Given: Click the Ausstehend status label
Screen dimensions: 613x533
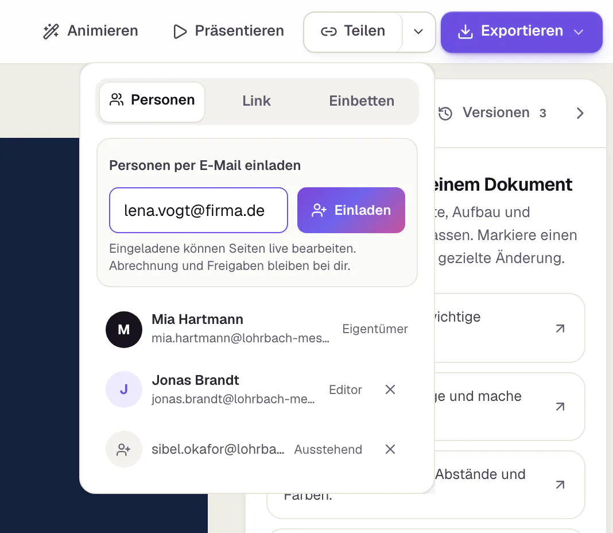Looking at the screenshot, I should pos(328,450).
